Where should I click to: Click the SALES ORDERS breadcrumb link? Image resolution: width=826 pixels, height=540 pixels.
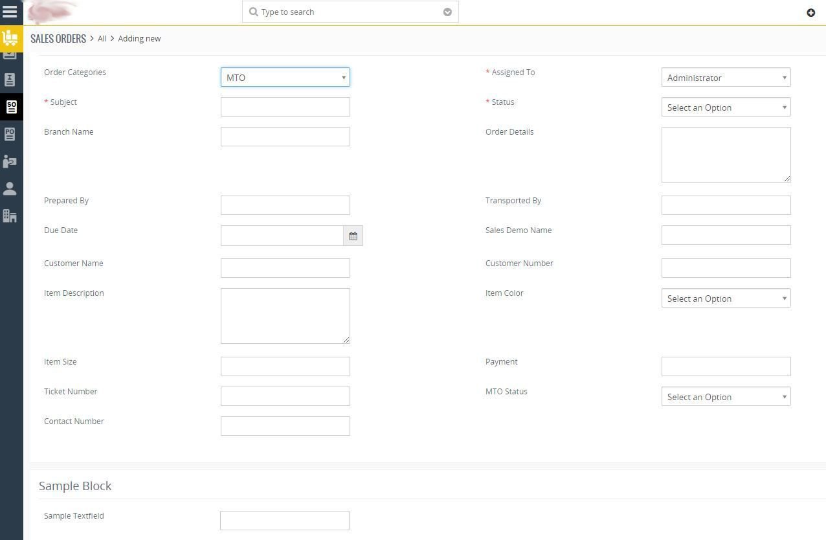pos(58,38)
